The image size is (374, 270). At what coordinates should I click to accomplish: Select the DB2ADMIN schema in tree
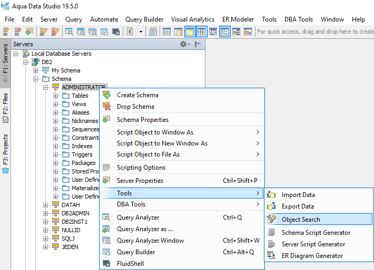tap(75, 213)
